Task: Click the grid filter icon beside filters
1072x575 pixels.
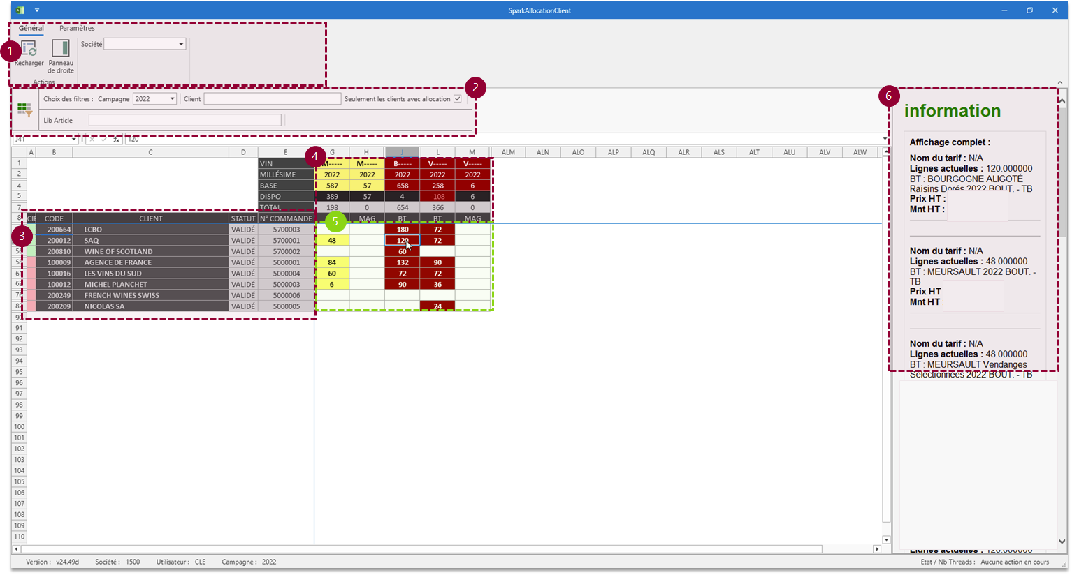Action: 25,110
